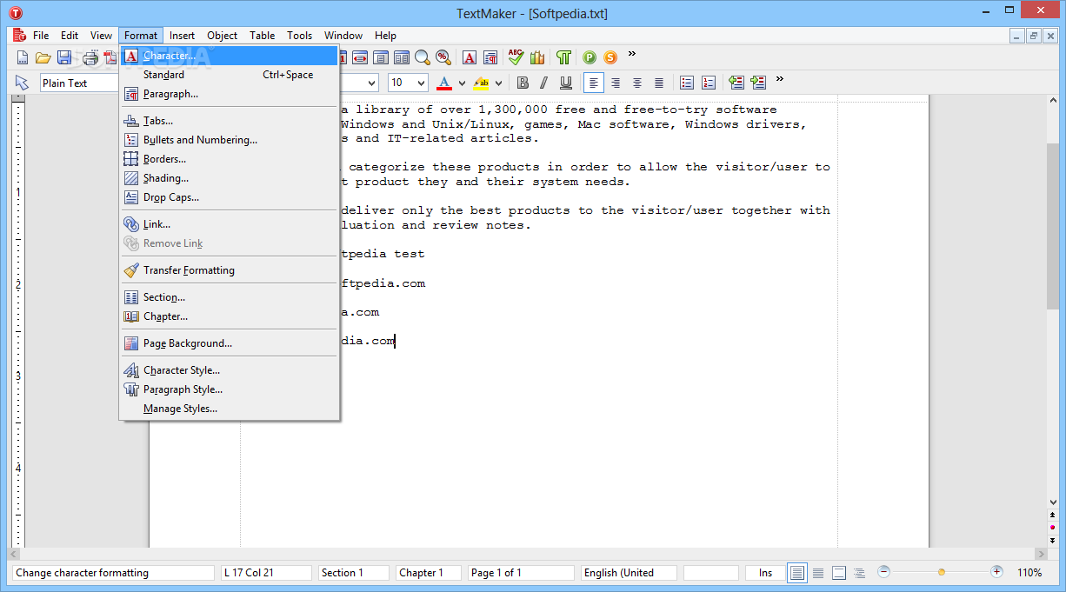Open Page Background... from Format menu
The image size is (1066, 592).
[229, 343]
